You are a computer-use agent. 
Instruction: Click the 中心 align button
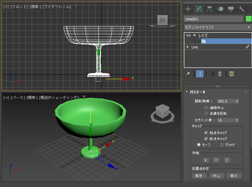(217, 176)
